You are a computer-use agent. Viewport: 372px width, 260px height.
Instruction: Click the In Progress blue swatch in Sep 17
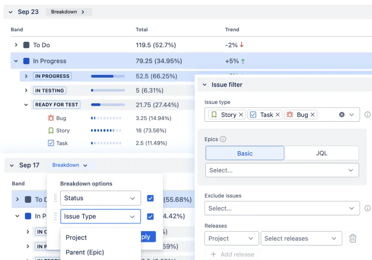(x=28, y=216)
